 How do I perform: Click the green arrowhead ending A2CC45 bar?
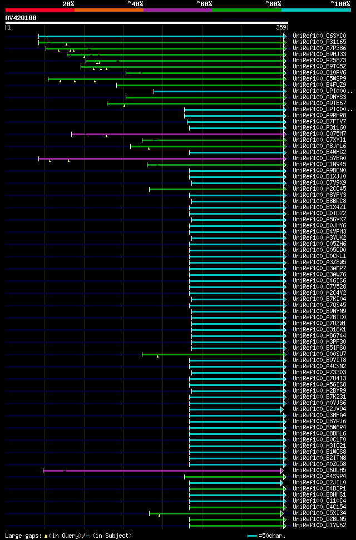[285, 189]
